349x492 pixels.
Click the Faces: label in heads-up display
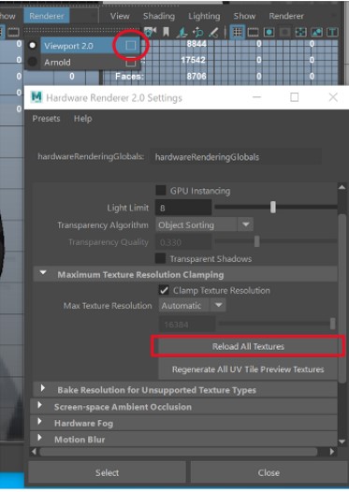129,77
